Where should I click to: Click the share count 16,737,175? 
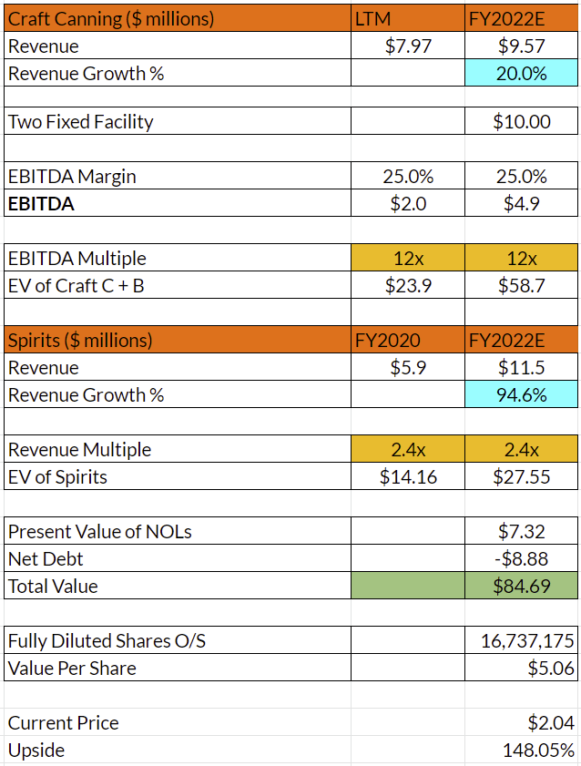[x=521, y=640]
